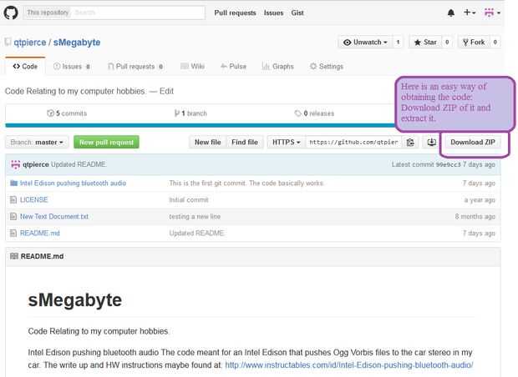Click the New file button

coord(208,142)
